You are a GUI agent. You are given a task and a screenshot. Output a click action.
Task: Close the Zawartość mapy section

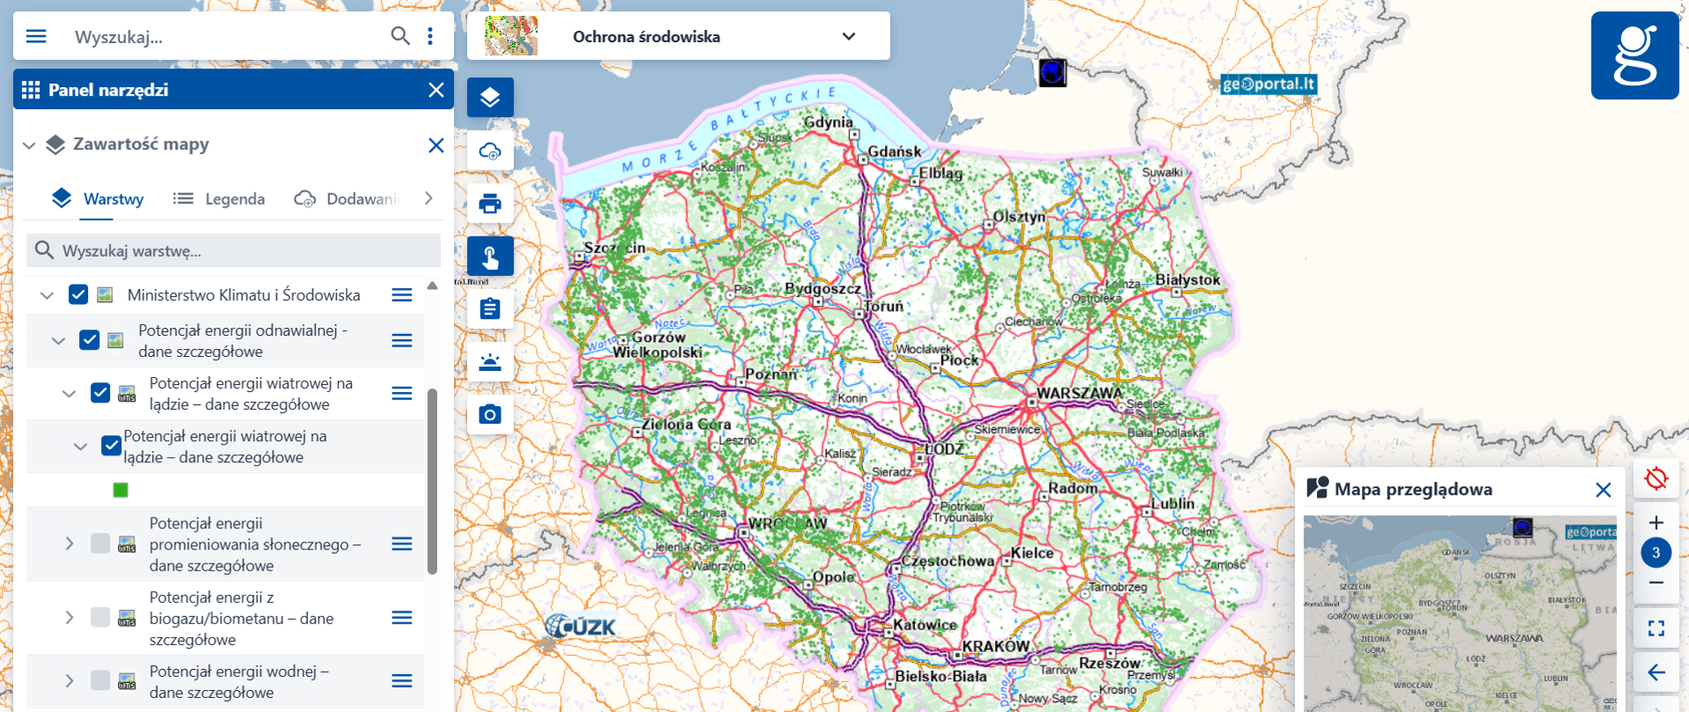pos(435,145)
